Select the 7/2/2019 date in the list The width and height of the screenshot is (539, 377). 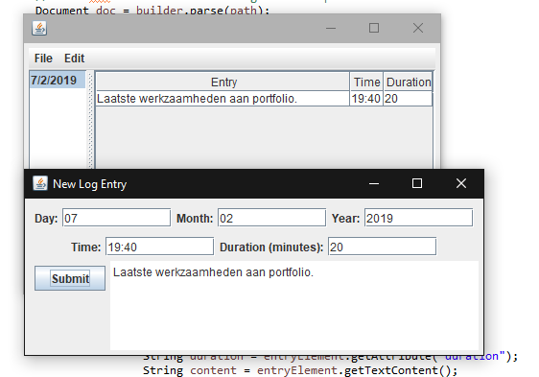click(x=58, y=81)
